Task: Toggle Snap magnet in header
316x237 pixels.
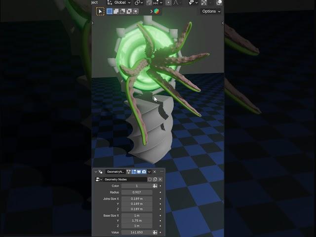Action: (x=149, y=2)
